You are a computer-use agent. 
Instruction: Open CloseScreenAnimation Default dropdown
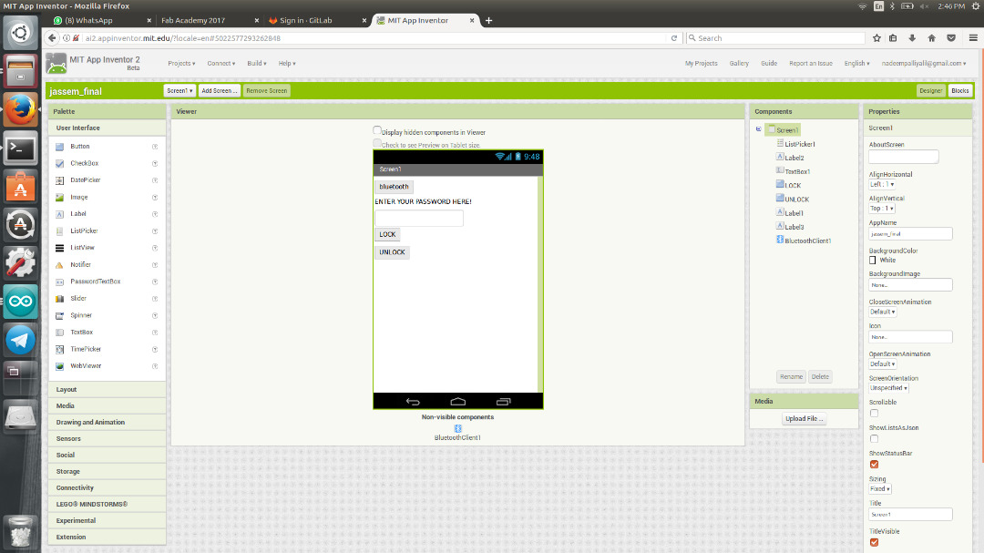click(x=882, y=312)
